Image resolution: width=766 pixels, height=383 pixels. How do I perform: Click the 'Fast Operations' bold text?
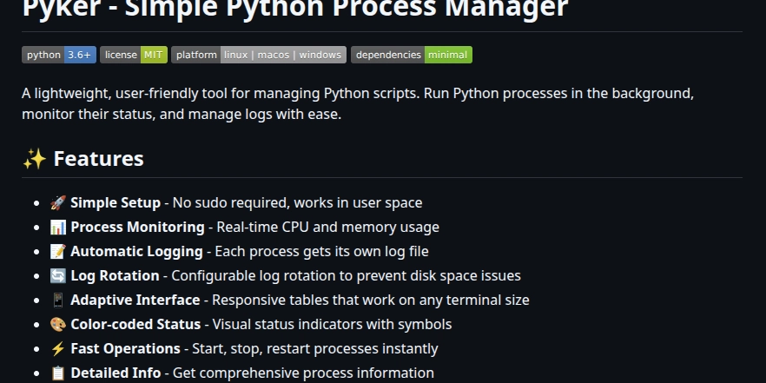(125, 349)
